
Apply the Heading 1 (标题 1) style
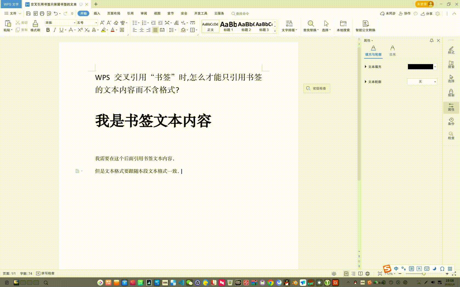(228, 26)
